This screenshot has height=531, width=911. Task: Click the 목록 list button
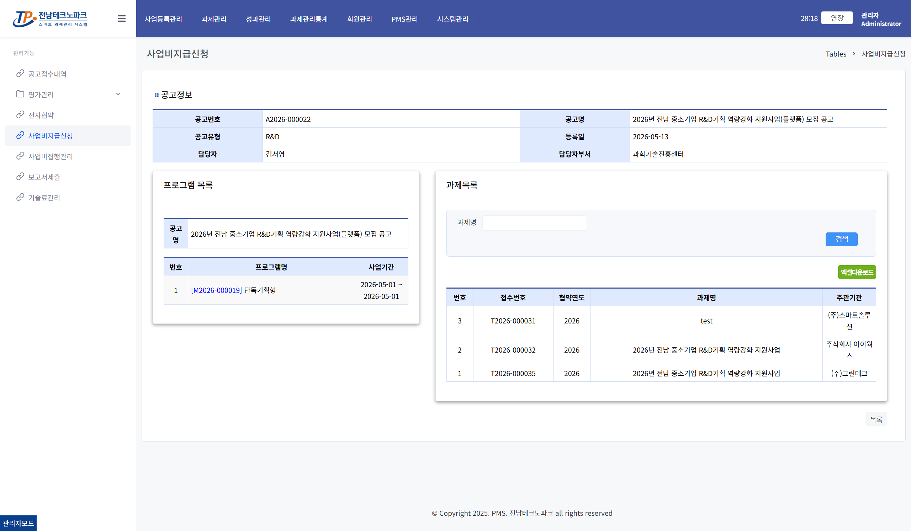coord(876,419)
